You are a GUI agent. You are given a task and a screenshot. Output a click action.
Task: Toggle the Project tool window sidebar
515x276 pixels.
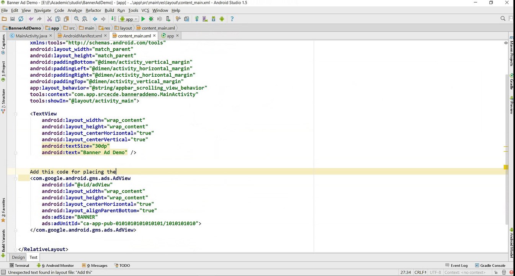pyautogui.click(x=3, y=70)
